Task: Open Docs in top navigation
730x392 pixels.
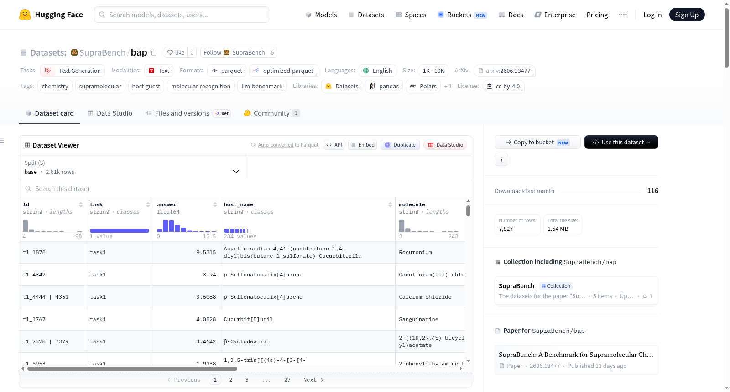Action: [511, 15]
